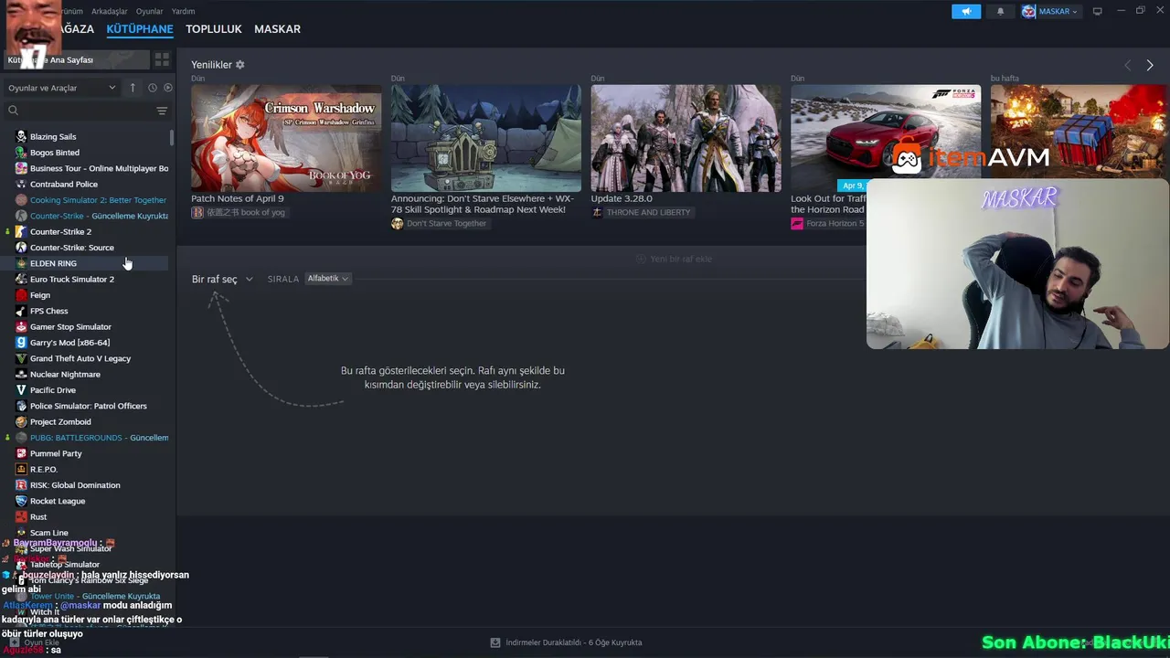1170x658 pixels.
Task: Click the Pummel Party game icon
Action: [x=21, y=453]
